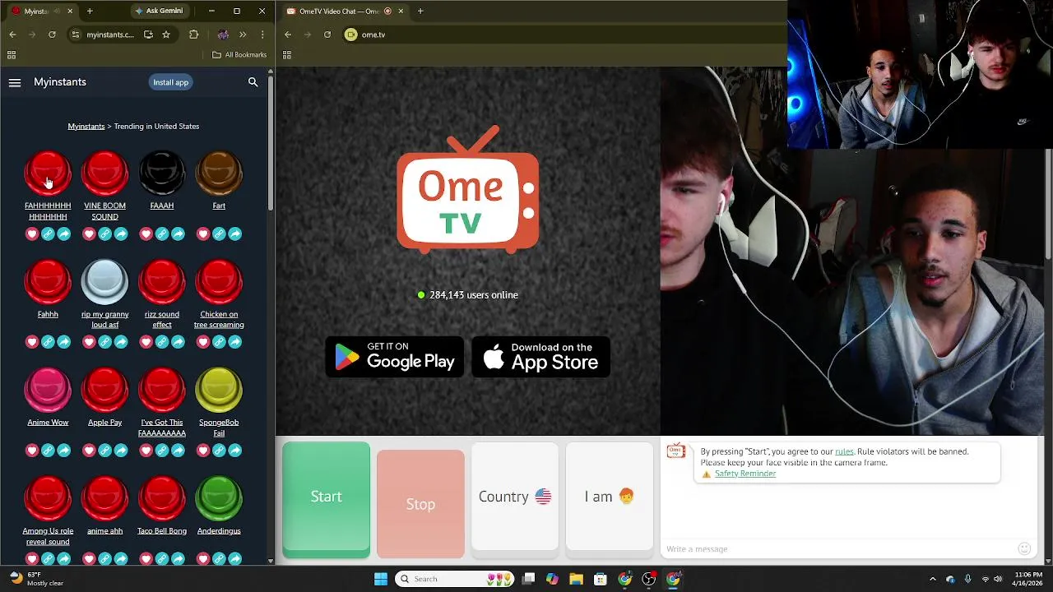
Task: Play the brown Fart sound button
Action: pyautogui.click(x=219, y=173)
